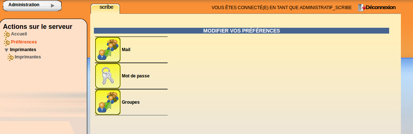Collapse the Imprimantes section triangle
Viewport: 413px width, 134px height.
pyautogui.click(x=7, y=50)
